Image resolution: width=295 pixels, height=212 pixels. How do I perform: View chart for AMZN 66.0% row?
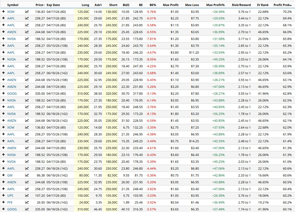click(x=27, y=32)
